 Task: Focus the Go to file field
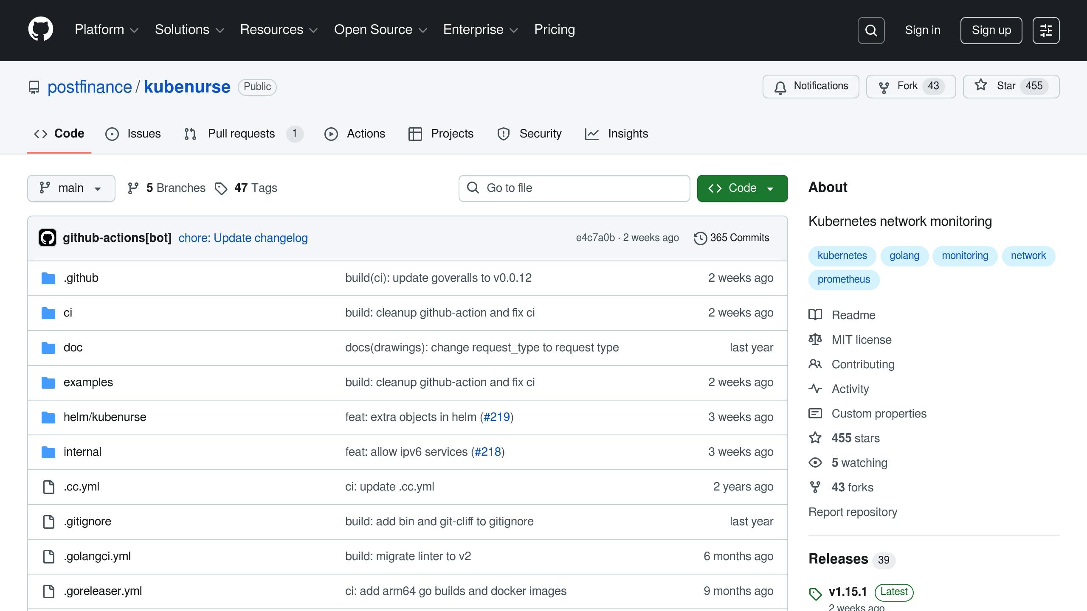[x=574, y=188]
